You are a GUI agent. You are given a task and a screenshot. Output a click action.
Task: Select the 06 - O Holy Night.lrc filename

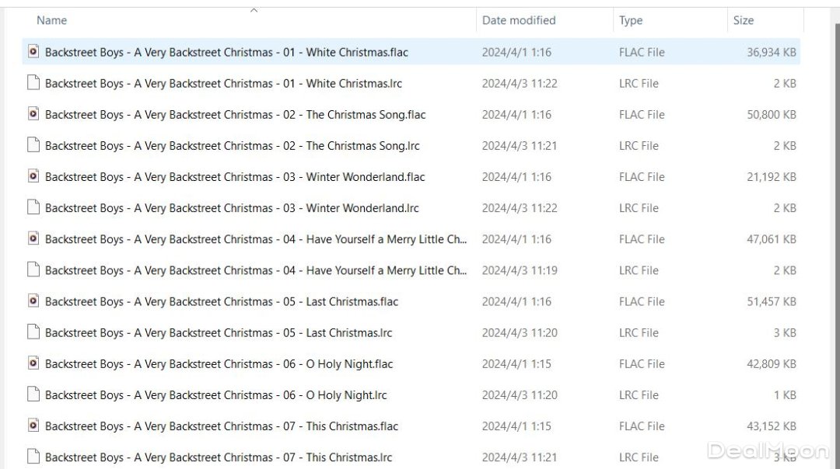click(215, 394)
